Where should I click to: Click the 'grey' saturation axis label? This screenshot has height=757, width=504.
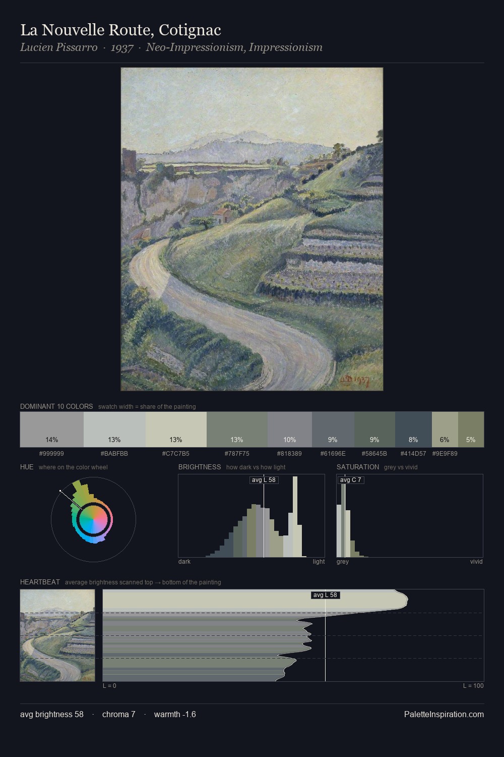coord(343,562)
